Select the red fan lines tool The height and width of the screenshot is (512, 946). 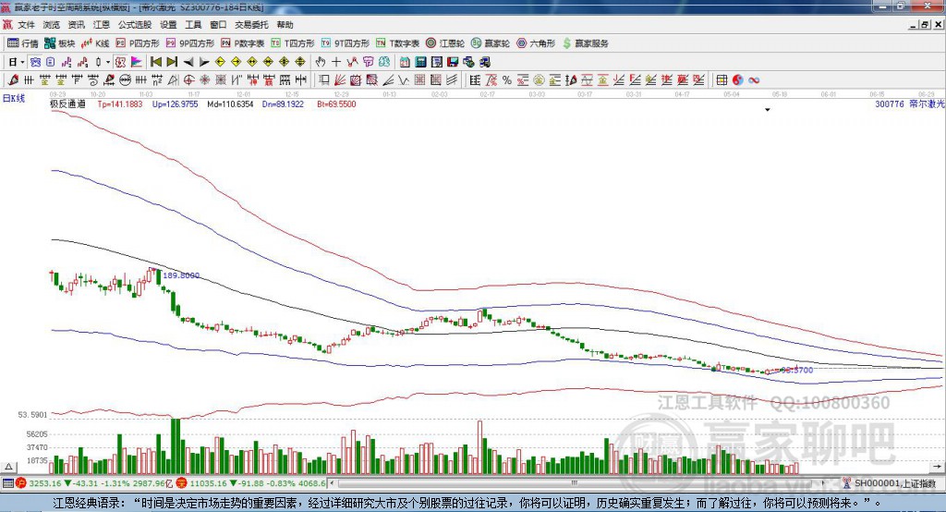(x=339, y=80)
